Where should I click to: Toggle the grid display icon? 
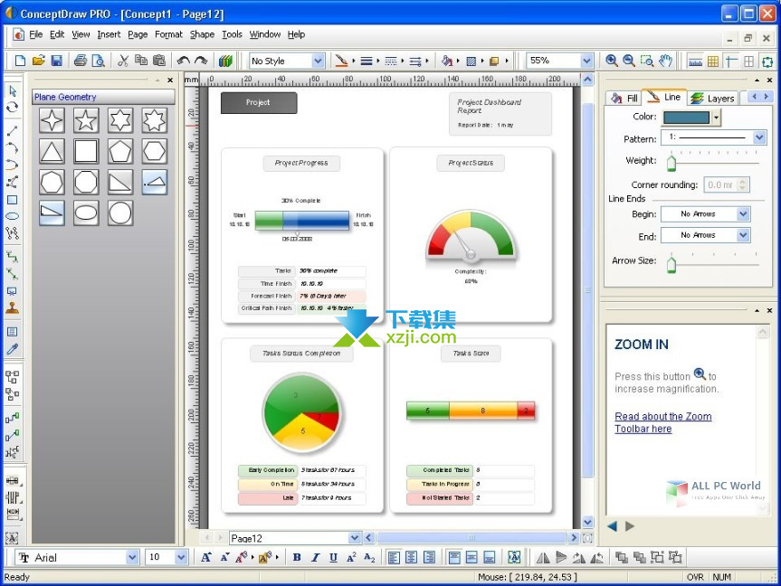pos(713,61)
